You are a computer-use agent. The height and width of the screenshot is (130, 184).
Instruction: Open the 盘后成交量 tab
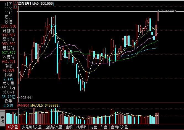tap(119, 127)
